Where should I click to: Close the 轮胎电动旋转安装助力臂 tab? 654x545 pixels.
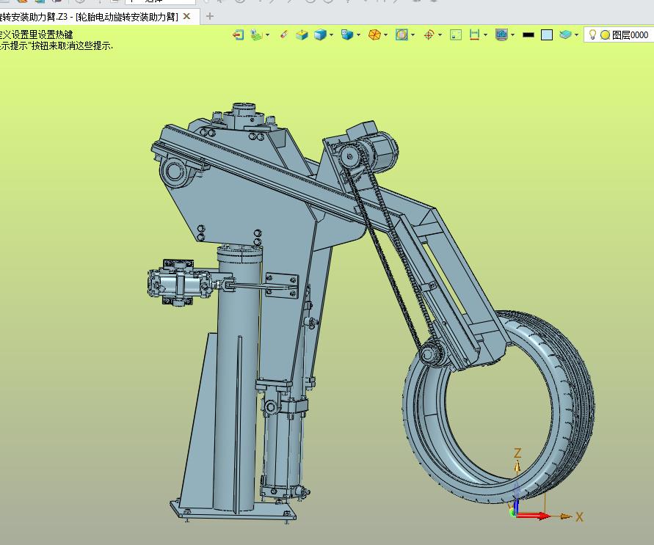point(187,16)
